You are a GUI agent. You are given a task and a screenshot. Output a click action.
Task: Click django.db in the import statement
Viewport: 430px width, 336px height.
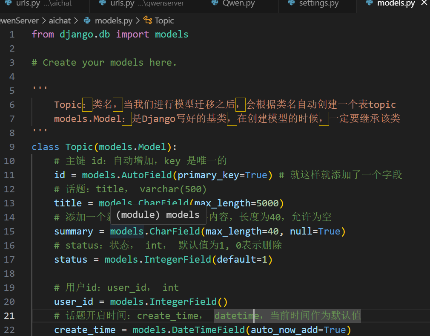point(85,35)
